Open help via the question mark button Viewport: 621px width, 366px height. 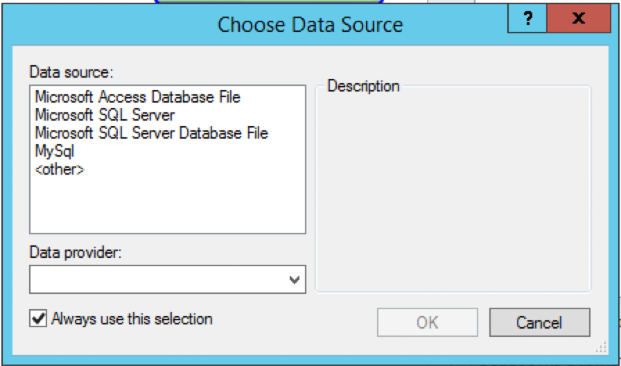pyautogui.click(x=527, y=18)
